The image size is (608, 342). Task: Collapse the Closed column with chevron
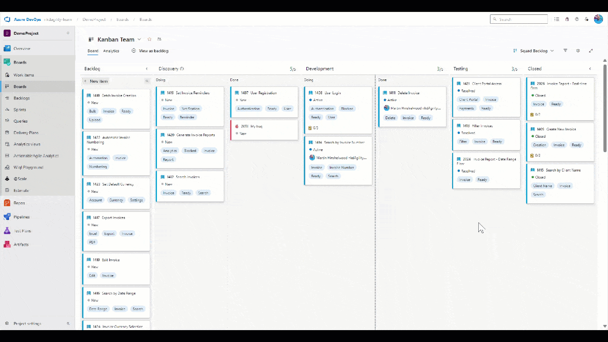click(590, 69)
